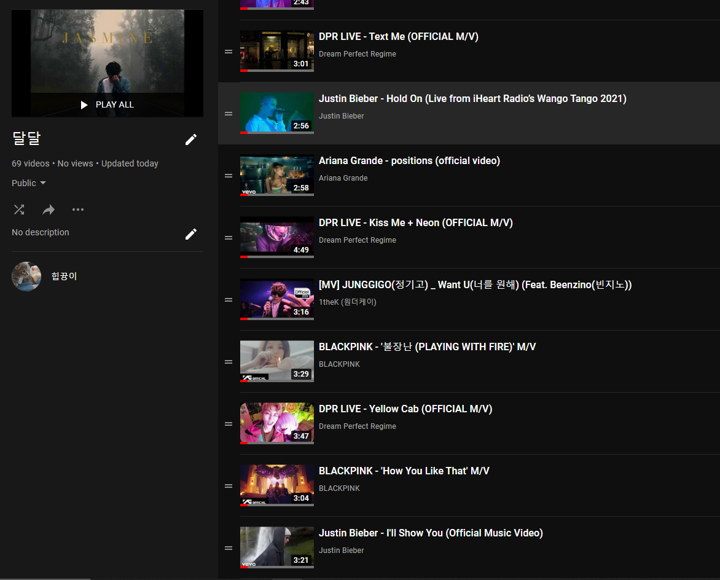Click thumbnail of DPR LIVE Kiss Me + Neon
The height and width of the screenshot is (580, 720).
point(276,237)
